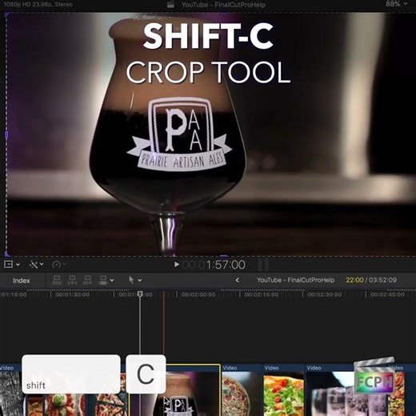Click the Play button next to timecode

pos(176,265)
